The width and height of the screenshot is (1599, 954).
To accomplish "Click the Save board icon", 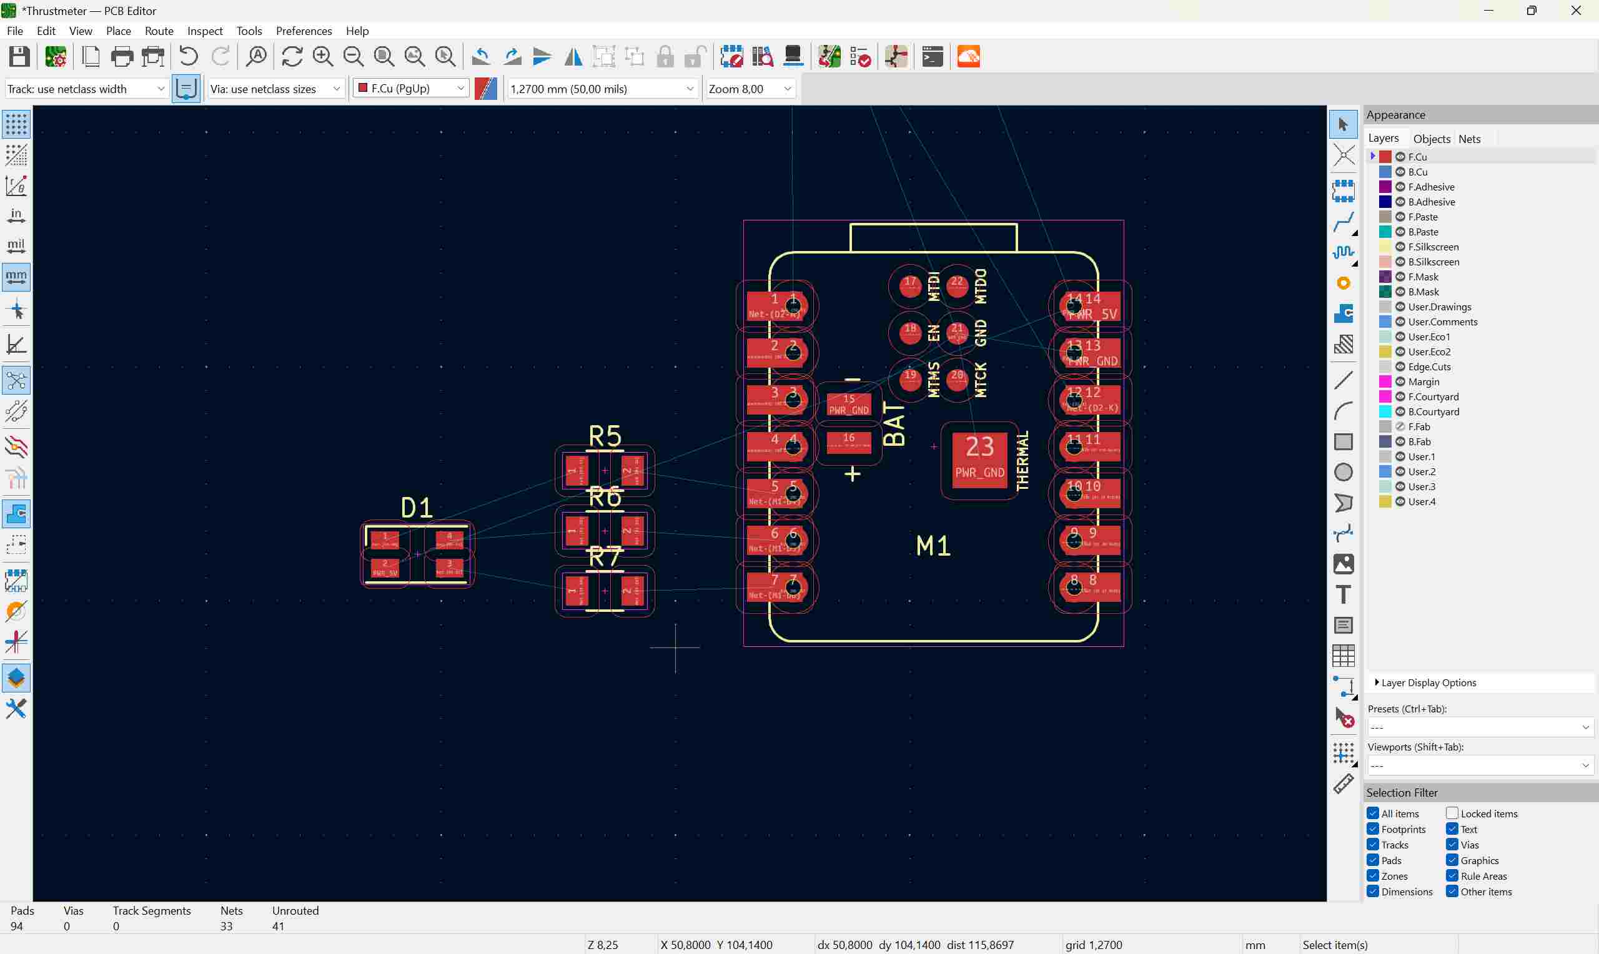I will tap(19, 57).
